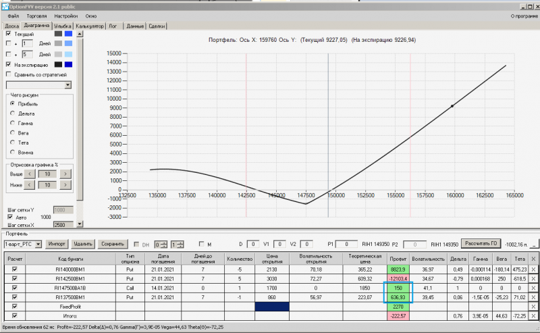Open the Окно menu
Screen dimensions: 540x333
tap(91, 16)
